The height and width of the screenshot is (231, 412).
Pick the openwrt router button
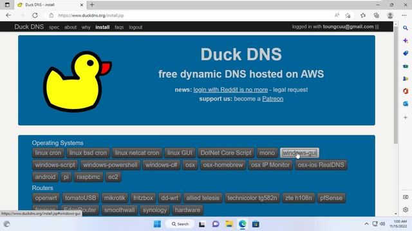pyautogui.click(x=46, y=198)
